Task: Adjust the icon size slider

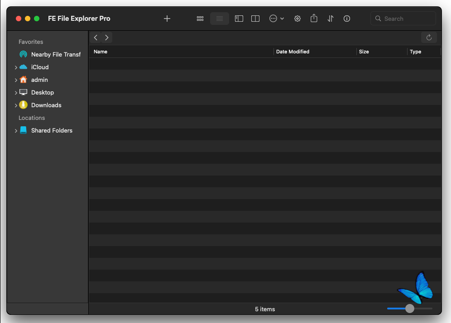Action: pos(410,309)
